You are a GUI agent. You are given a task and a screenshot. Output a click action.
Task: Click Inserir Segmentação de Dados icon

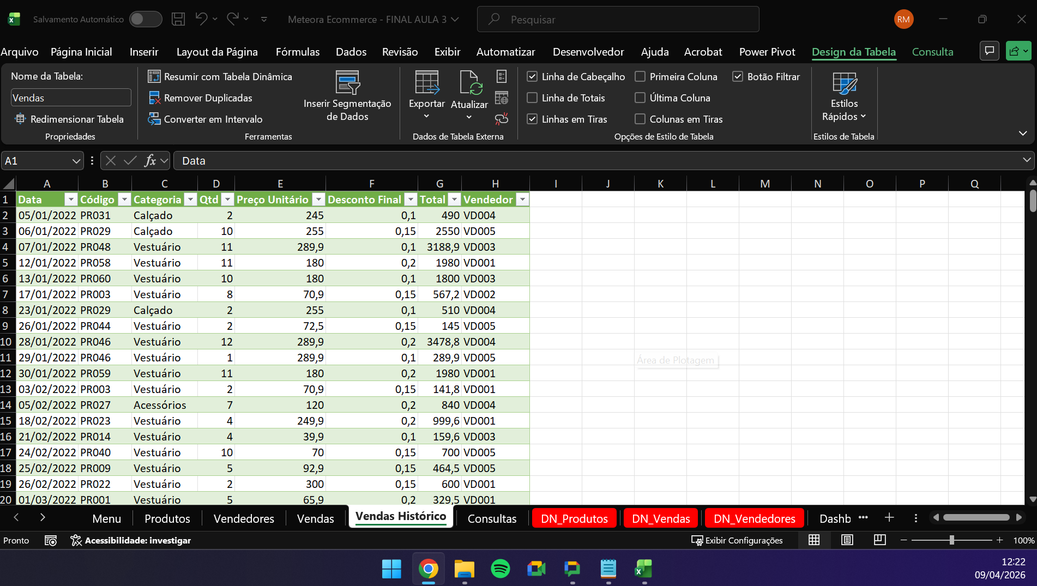point(347,83)
